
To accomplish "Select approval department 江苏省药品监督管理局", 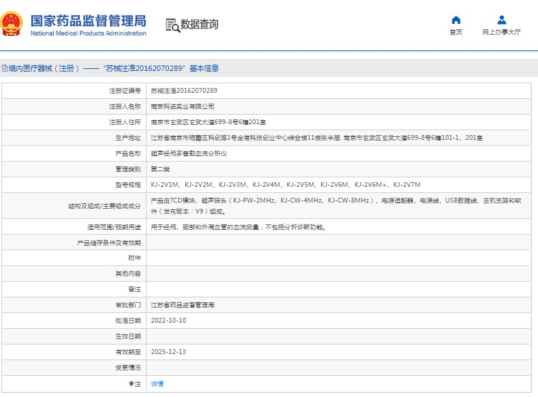I will click(183, 305).
